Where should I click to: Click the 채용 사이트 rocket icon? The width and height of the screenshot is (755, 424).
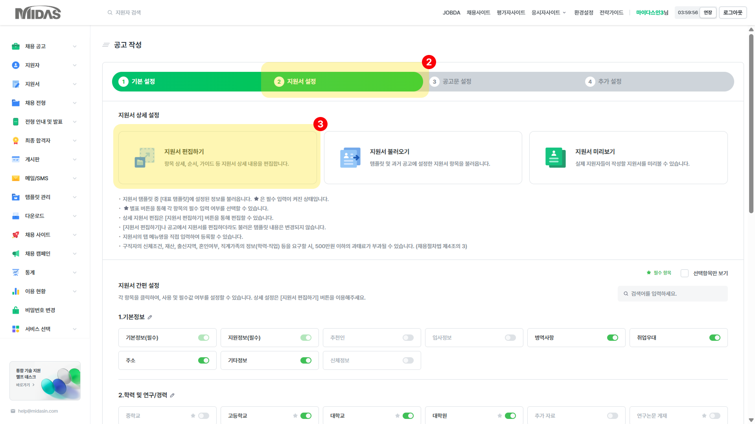pyautogui.click(x=16, y=235)
